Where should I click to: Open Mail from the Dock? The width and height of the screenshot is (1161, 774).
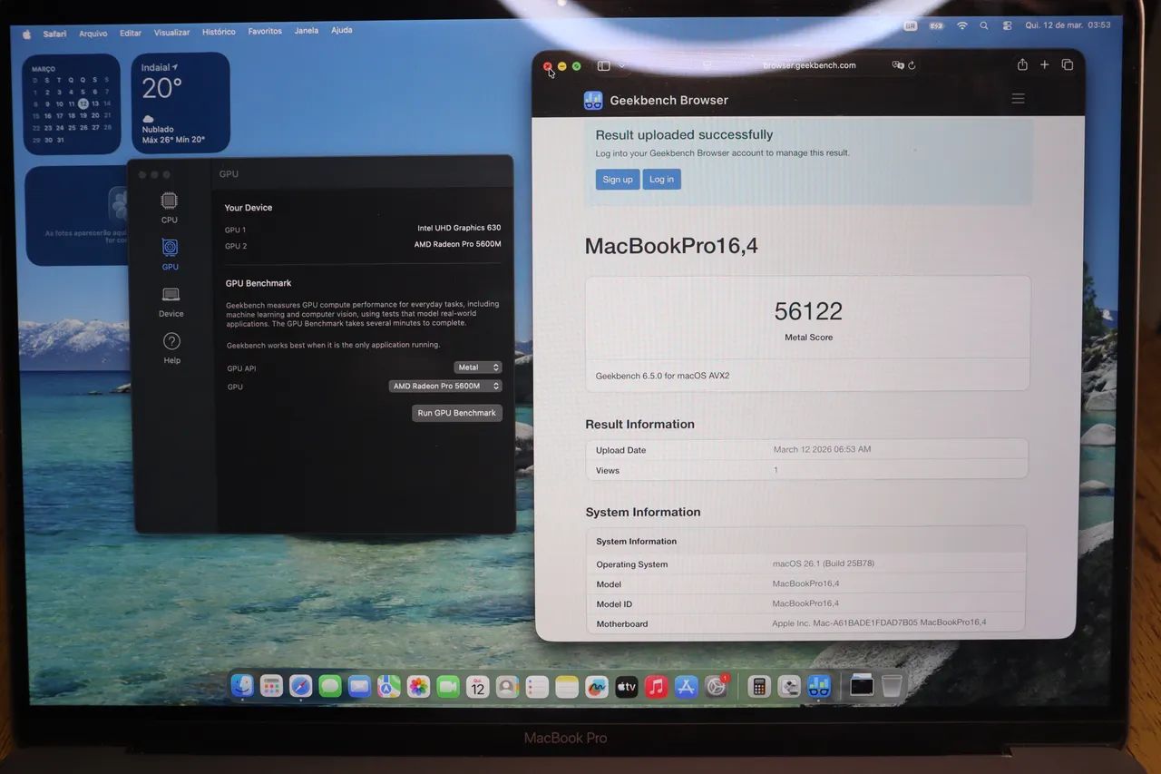(359, 687)
